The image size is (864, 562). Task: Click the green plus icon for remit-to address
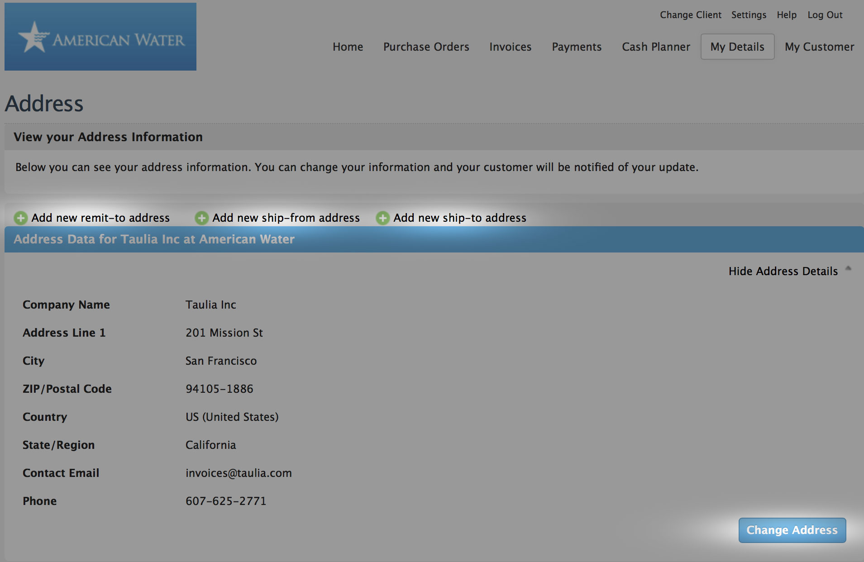(x=20, y=218)
